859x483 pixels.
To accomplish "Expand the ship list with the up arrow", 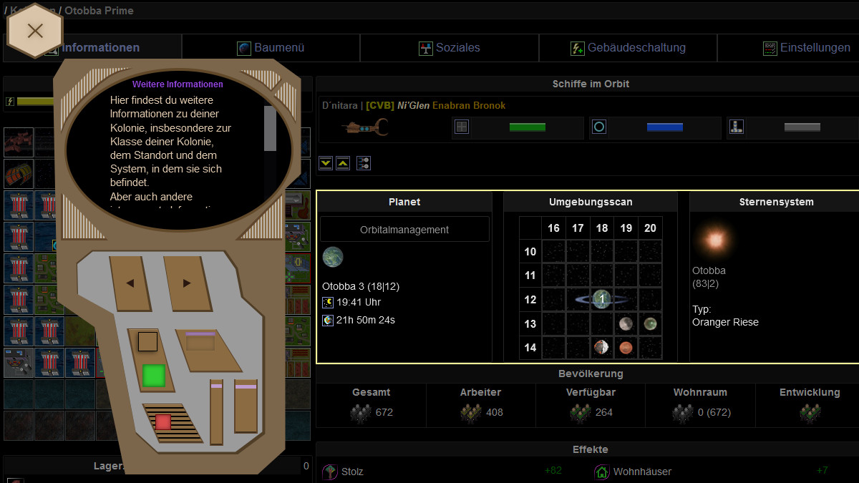I will [x=343, y=163].
